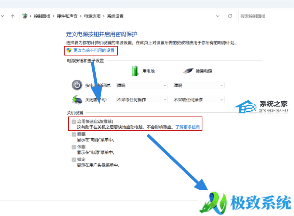Click the 定义电源按钮并启用密码保护 heading

102,34
